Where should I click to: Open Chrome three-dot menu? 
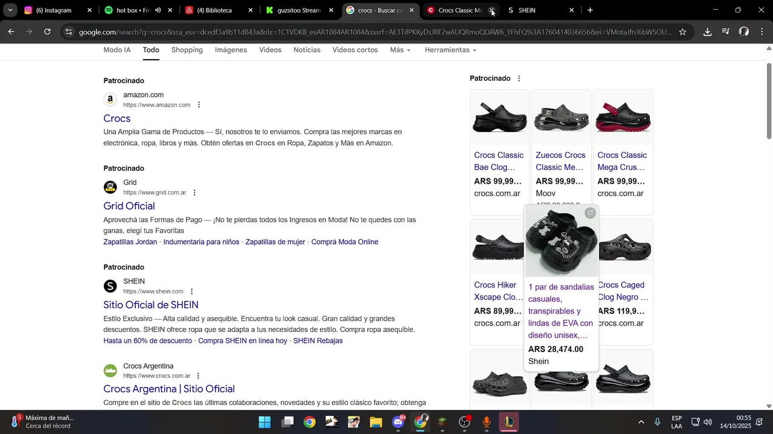[762, 32]
